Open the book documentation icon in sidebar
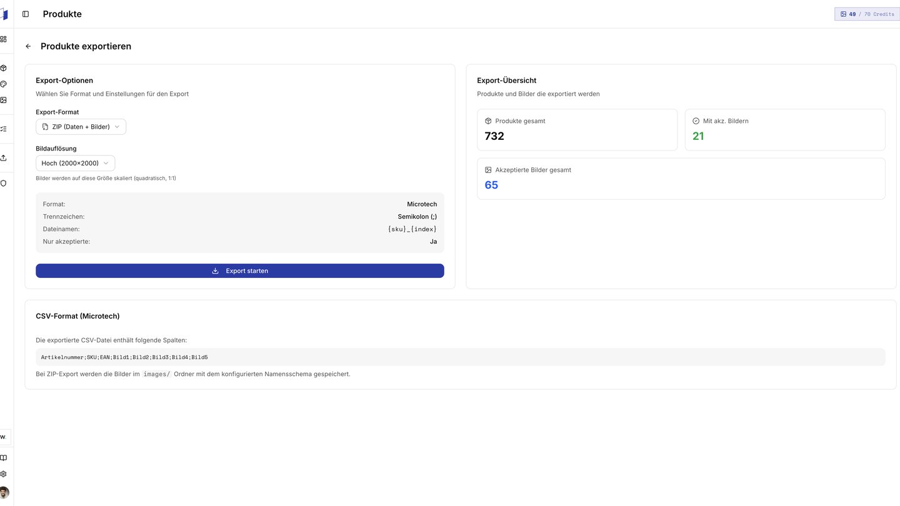900x506 pixels. coord(3,458)
